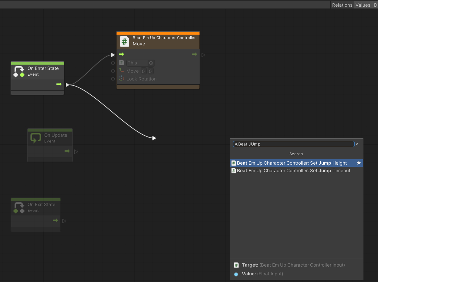Click the disclosure triangle right of the Move node
The image size is (451, 282).
203,54
